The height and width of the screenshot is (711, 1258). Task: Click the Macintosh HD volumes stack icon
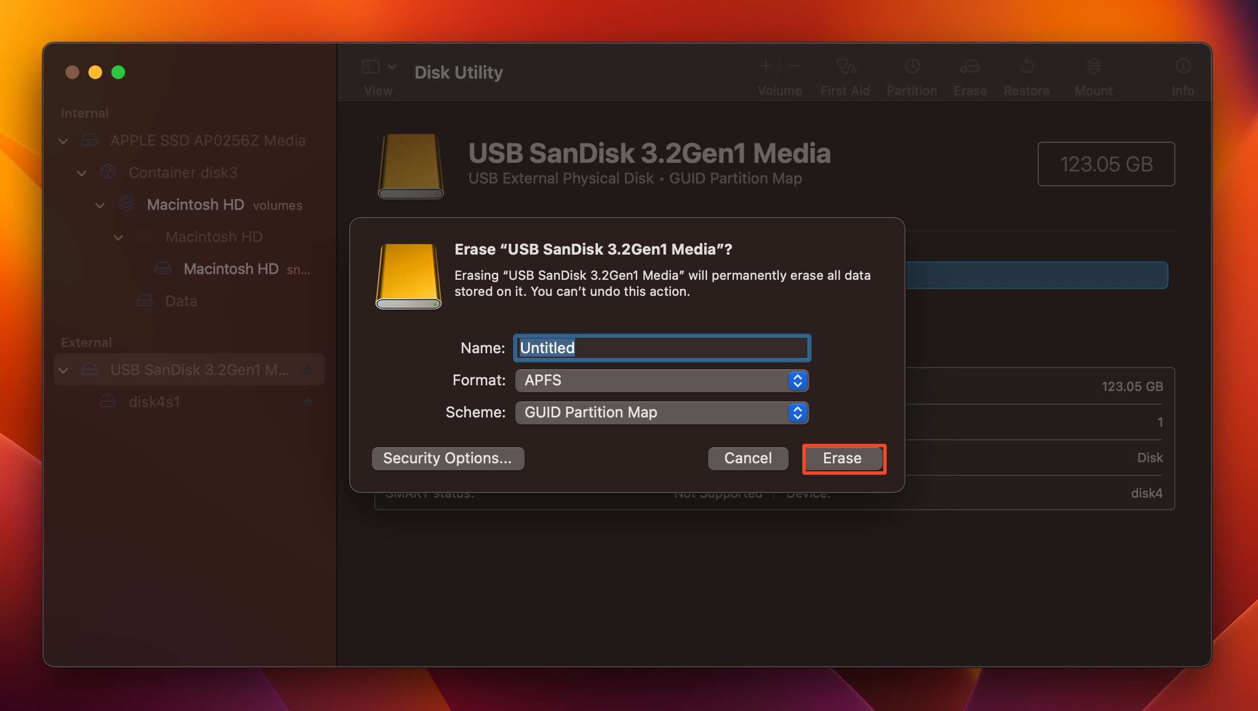pos(126,204)
